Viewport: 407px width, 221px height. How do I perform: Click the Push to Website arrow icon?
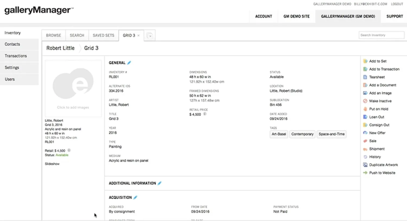(x=365, y=173)
